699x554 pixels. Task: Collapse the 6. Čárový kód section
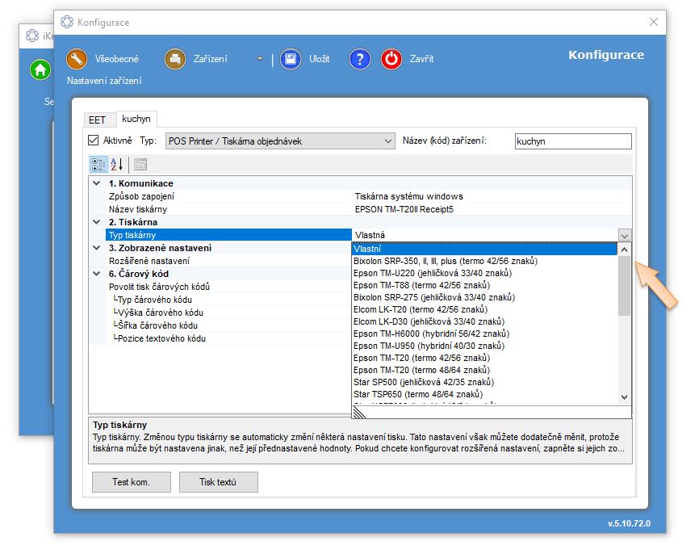(x=97, y=274)
